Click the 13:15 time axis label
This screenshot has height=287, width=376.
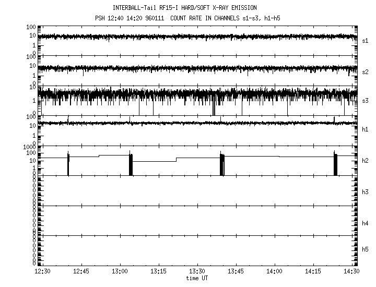(158, 271)
